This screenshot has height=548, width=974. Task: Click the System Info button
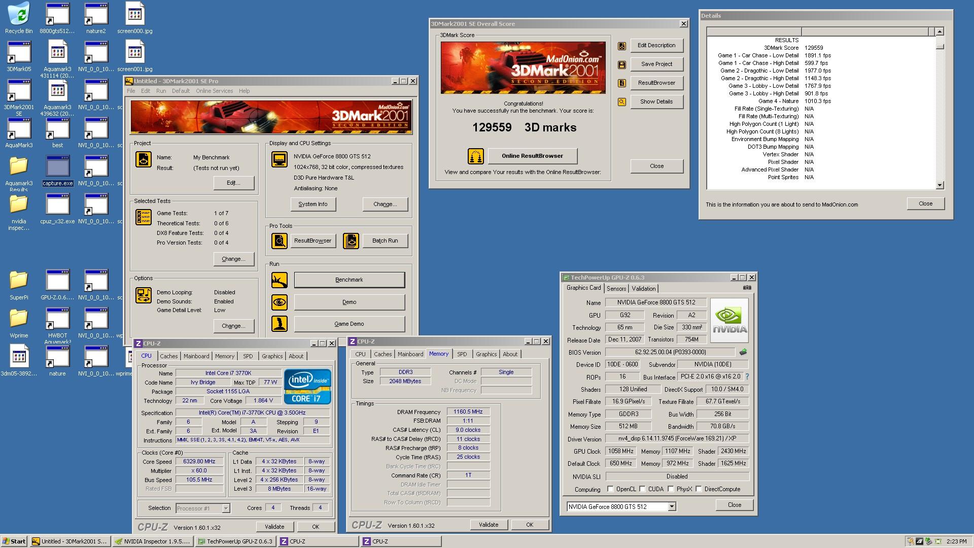(313, 204)
